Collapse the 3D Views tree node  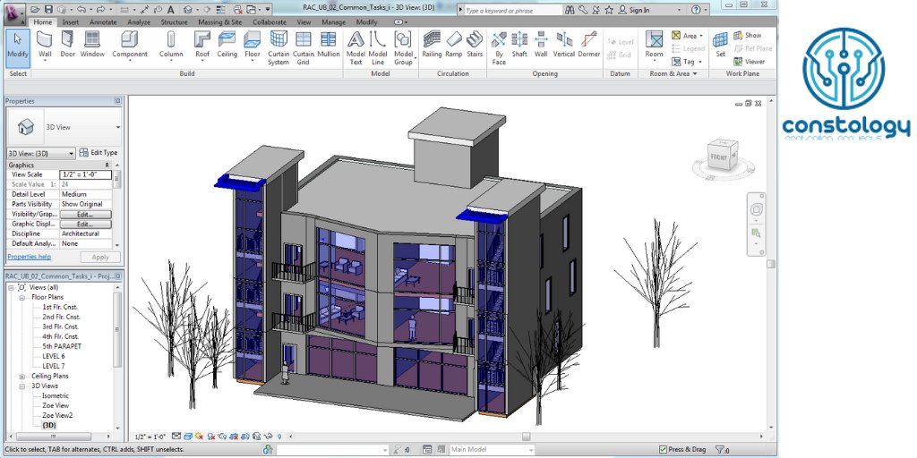click(x=21, y=386)
